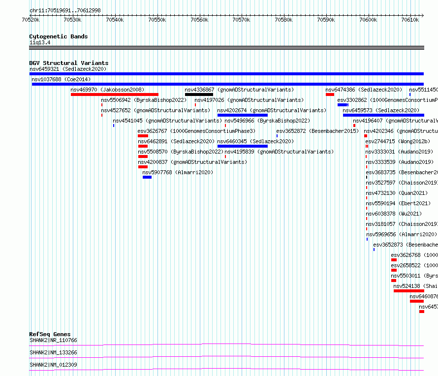
Task: Open esv2658522 variant label
Action: [x=414, y=265]
